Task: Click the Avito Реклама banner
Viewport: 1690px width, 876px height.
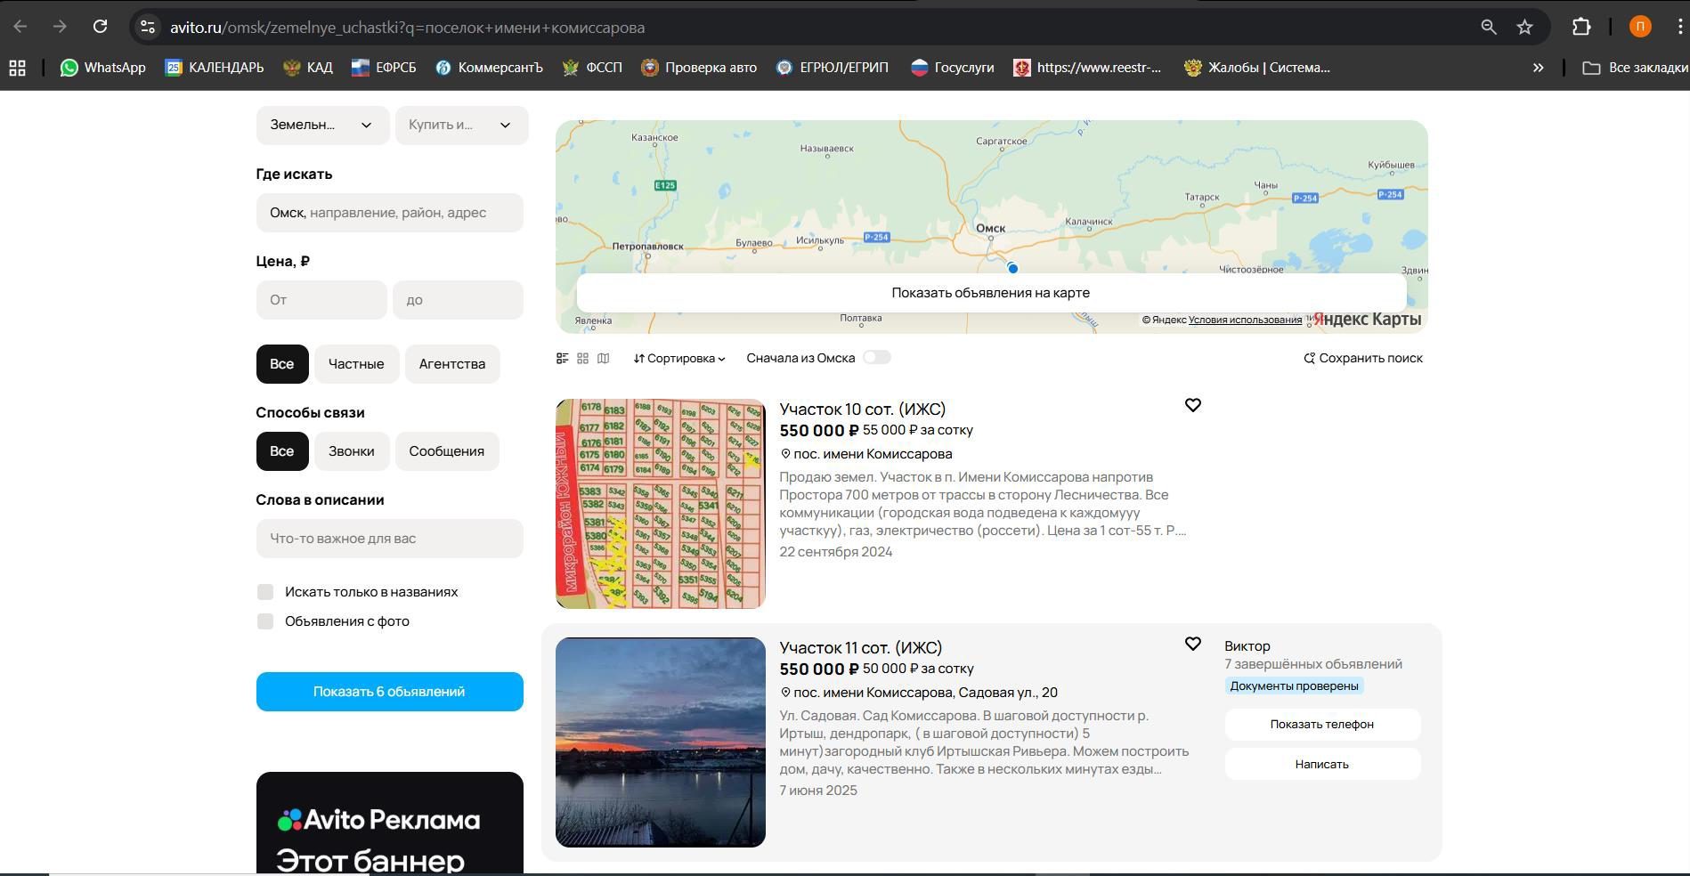Action: (389, 823)
